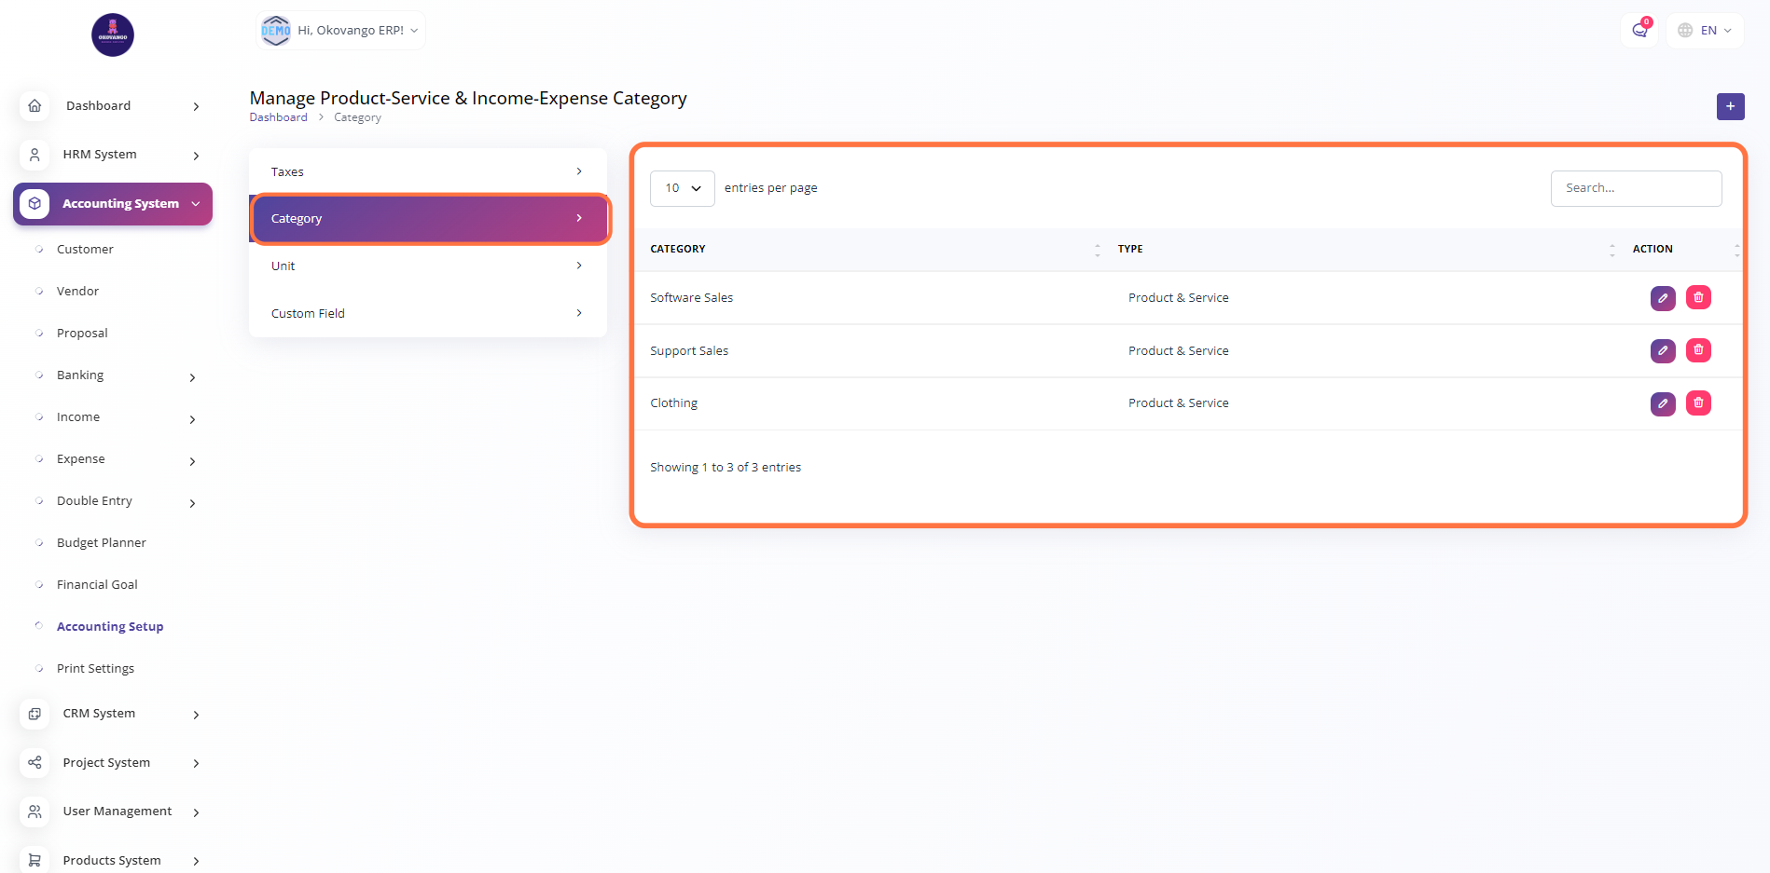The width and height of the screenshot is (1770, 873).
Task: Click the edit icon for Support Sales
Action: pos(1663,351)
